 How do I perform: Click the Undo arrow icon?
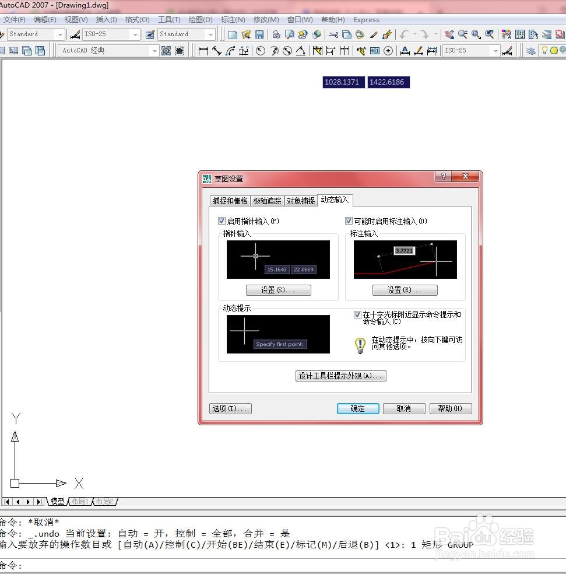pyautogui.click(x=404, y=34)
